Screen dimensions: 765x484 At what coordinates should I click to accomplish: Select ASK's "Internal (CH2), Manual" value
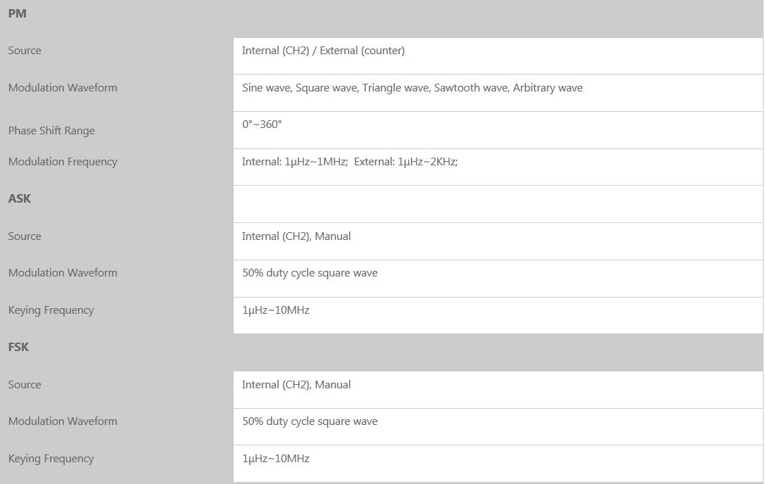click(296, 236)
